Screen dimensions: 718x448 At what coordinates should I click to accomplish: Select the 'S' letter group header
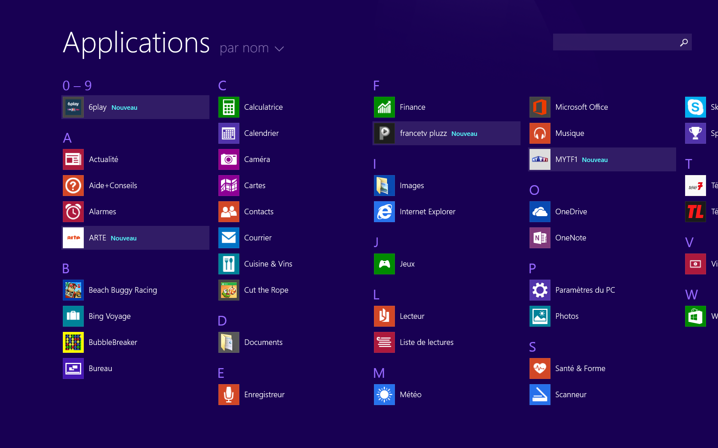533,347
